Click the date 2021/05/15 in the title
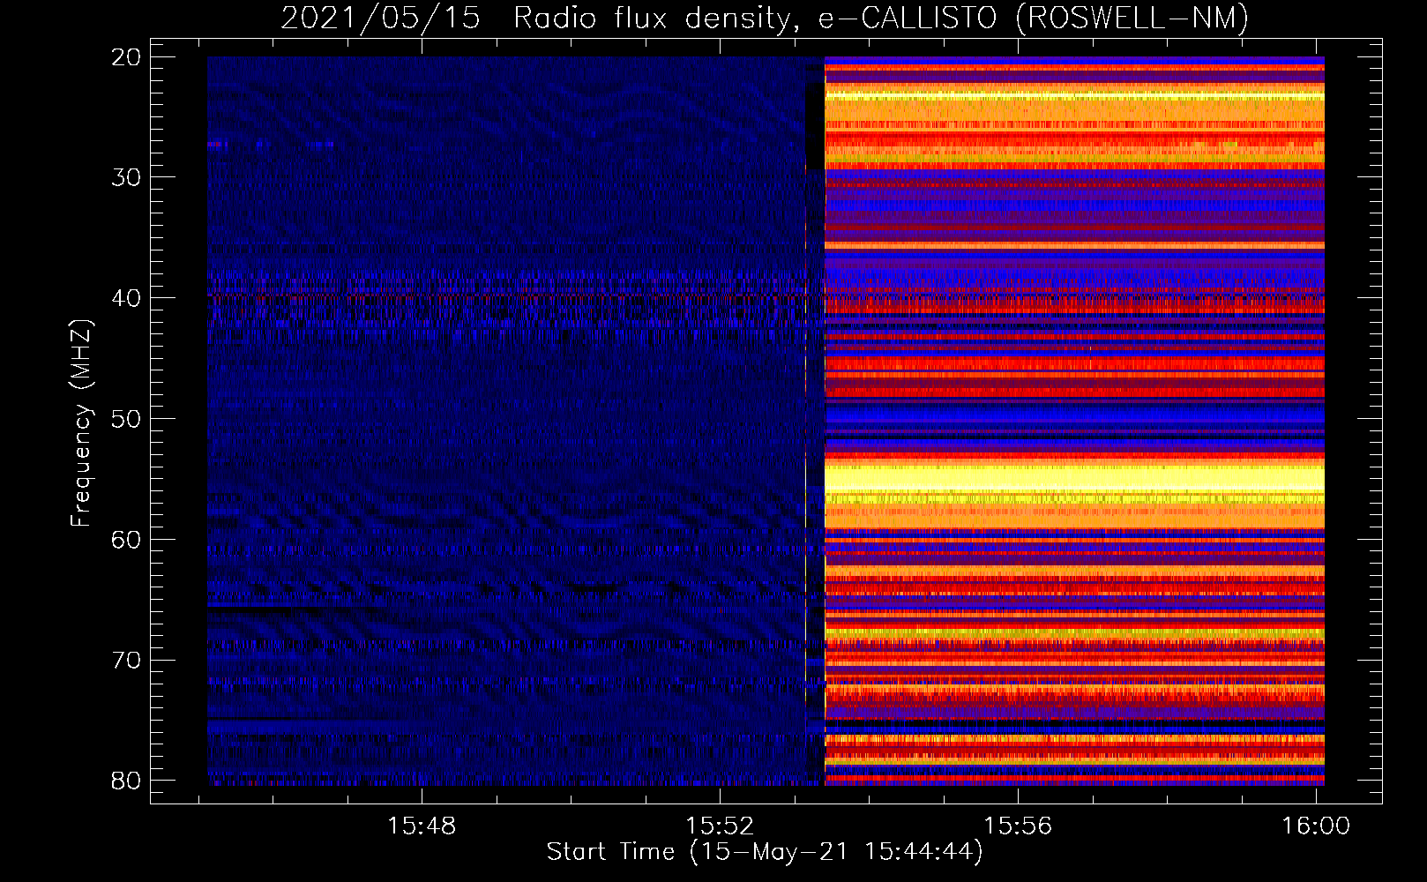Screen dimensions: 1427x882 pyautogui.click(x=380, y=18)
